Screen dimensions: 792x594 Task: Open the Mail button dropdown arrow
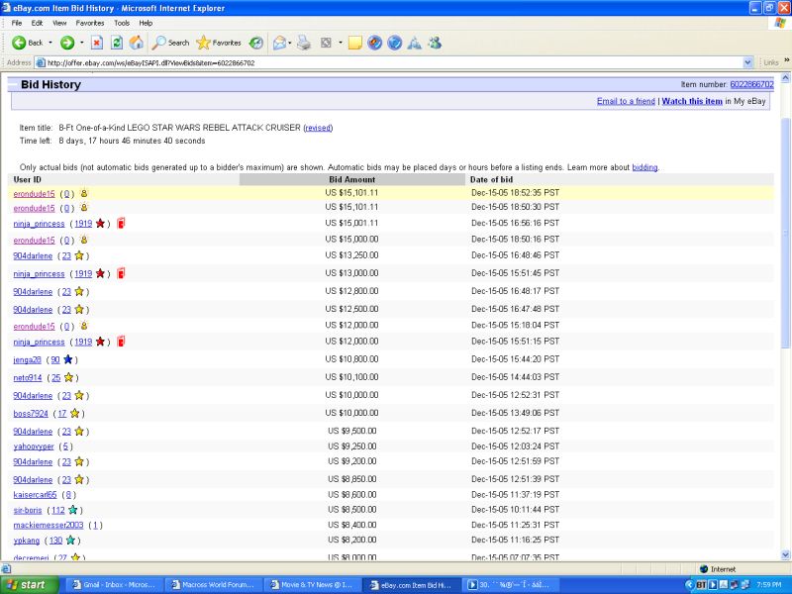(x=289, y=43)
